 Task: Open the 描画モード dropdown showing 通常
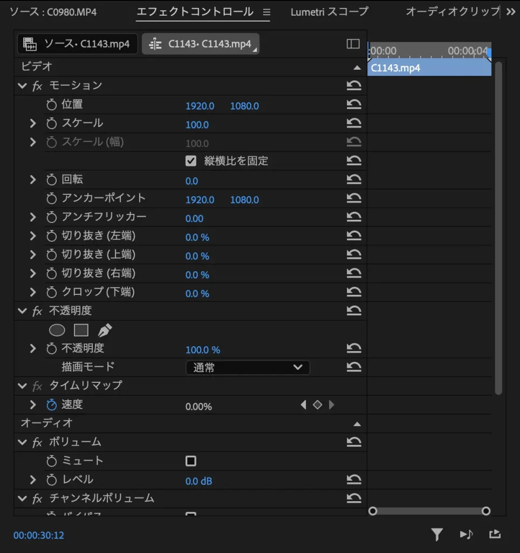[x=248, y=367]
